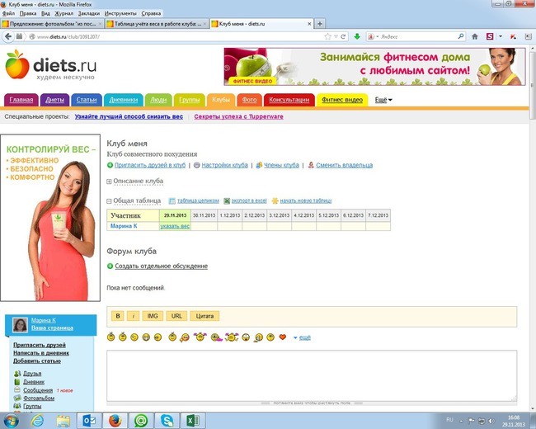Show more emoticons via ещё link
The width and height of the screenshot is (536, 429).
coord(303,337)
